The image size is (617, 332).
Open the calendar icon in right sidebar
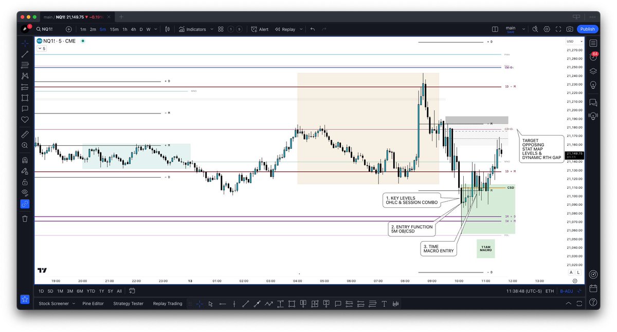point(593,288)
